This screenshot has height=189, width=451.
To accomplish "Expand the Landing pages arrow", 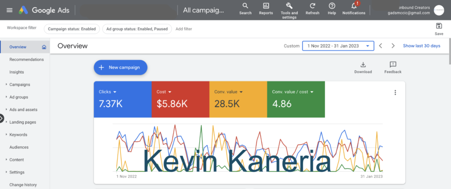I will coord(6,122).
